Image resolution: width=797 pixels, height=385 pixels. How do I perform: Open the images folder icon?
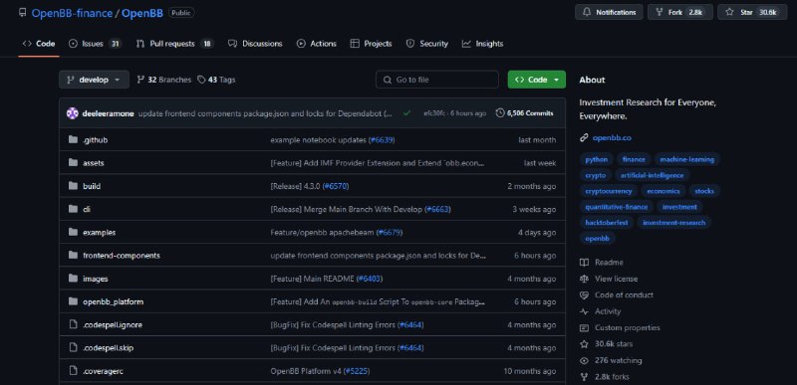click(x=73, y=279)
